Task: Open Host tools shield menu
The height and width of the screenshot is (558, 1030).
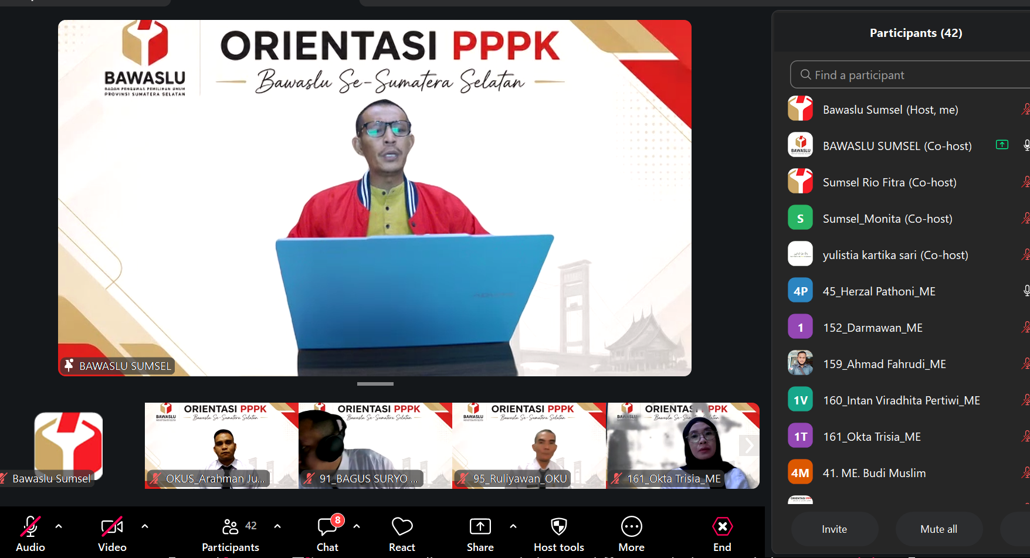Action: click(x=559, y=533)
